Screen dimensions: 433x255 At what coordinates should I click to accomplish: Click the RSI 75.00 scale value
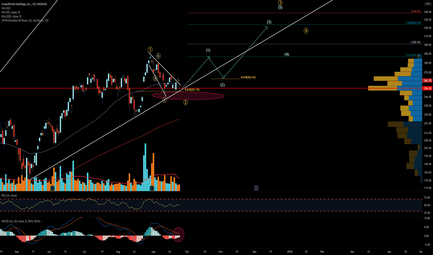(427, 198)
